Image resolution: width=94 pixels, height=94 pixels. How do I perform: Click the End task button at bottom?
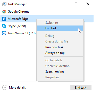pos(81,88)
